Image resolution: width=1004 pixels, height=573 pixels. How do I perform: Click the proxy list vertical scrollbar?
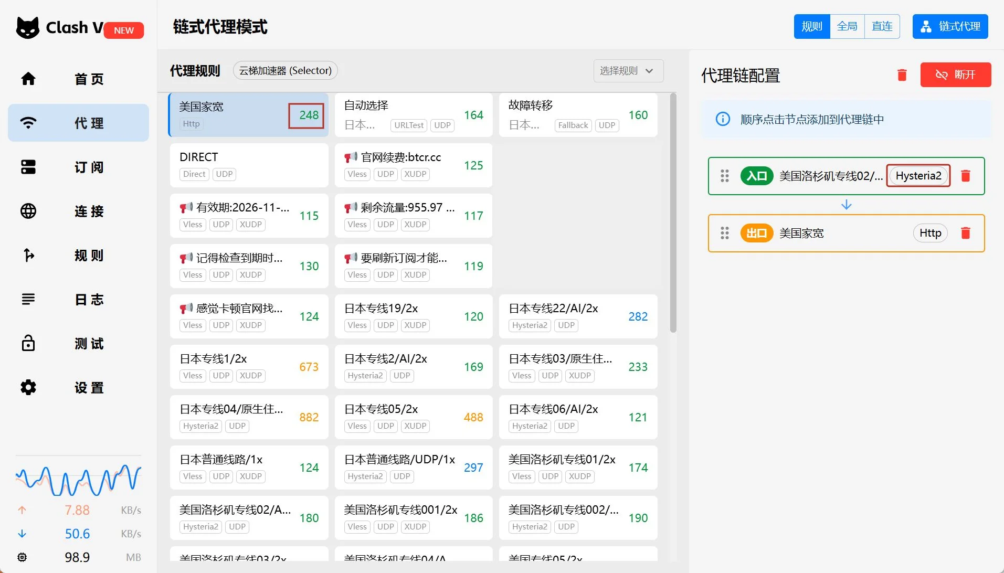(x=673, y=213)
